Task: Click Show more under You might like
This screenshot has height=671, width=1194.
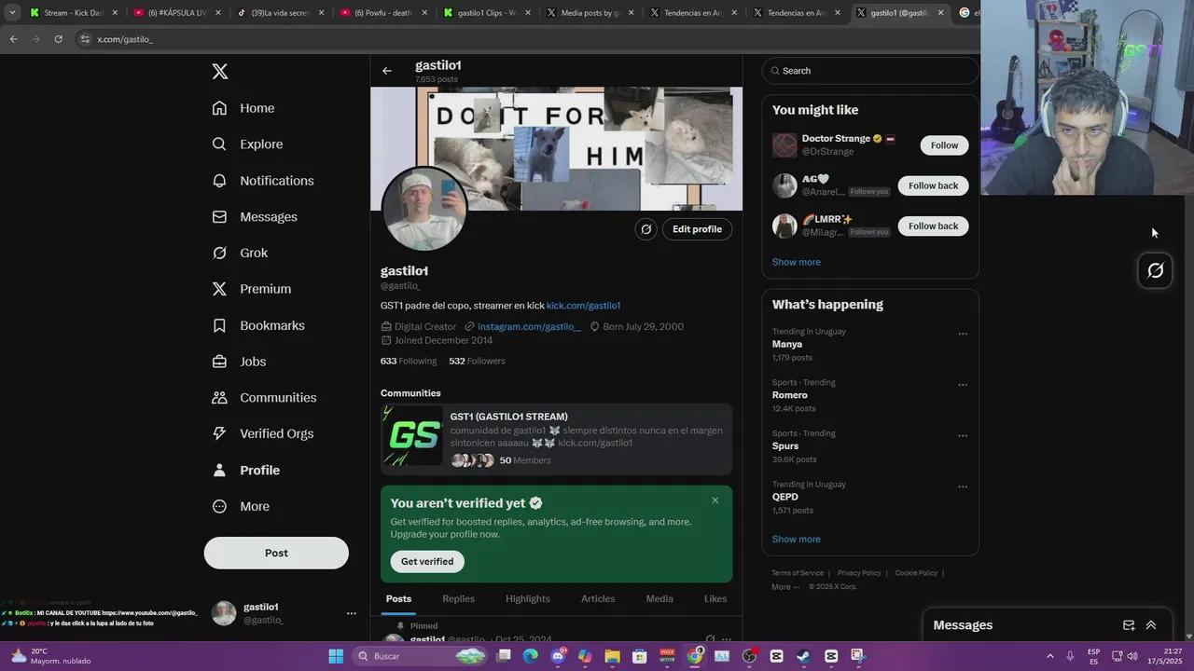Action: pyautogui.click(x=797, y=262)
